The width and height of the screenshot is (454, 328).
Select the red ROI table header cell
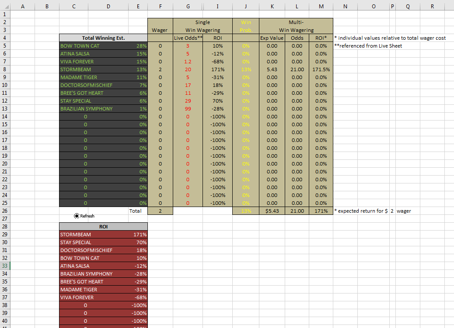[x=103, y=227]
